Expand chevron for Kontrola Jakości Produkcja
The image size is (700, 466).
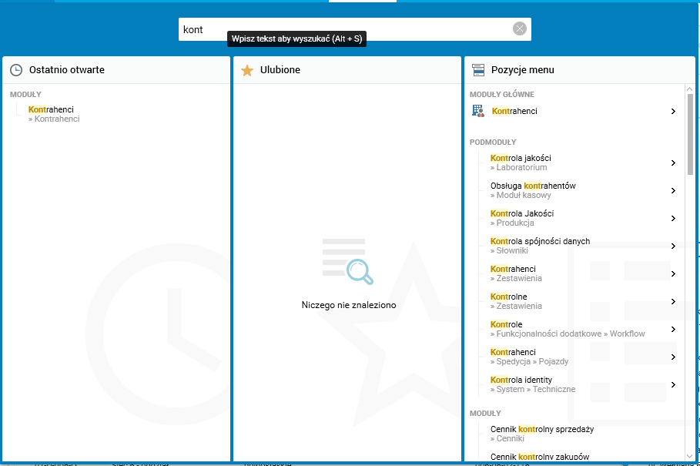pyautogui.click(x=673, y=218)
